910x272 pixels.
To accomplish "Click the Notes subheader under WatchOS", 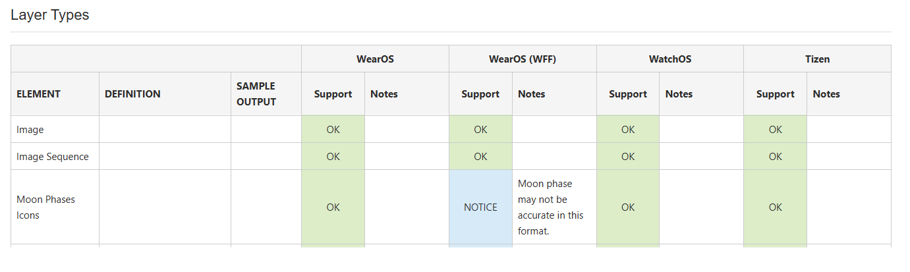I will (679, 94).
